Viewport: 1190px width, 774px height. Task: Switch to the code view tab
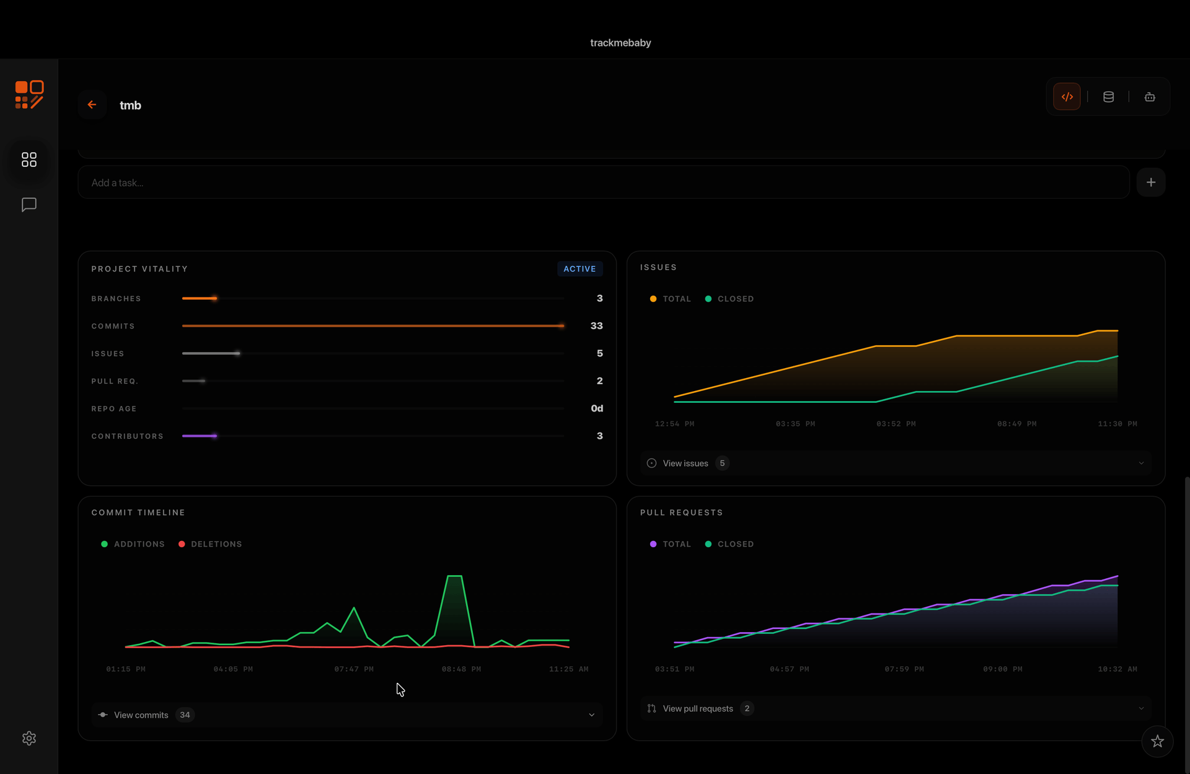(1067, 96)
